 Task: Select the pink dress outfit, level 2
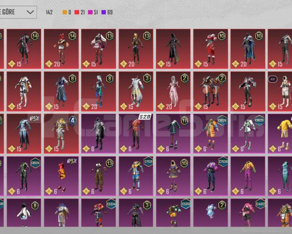pyautogui.click(x=173, y=91)
